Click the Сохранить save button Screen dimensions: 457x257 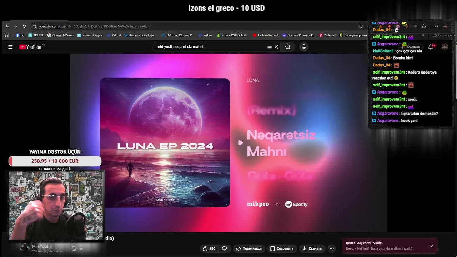click(282, 248)
